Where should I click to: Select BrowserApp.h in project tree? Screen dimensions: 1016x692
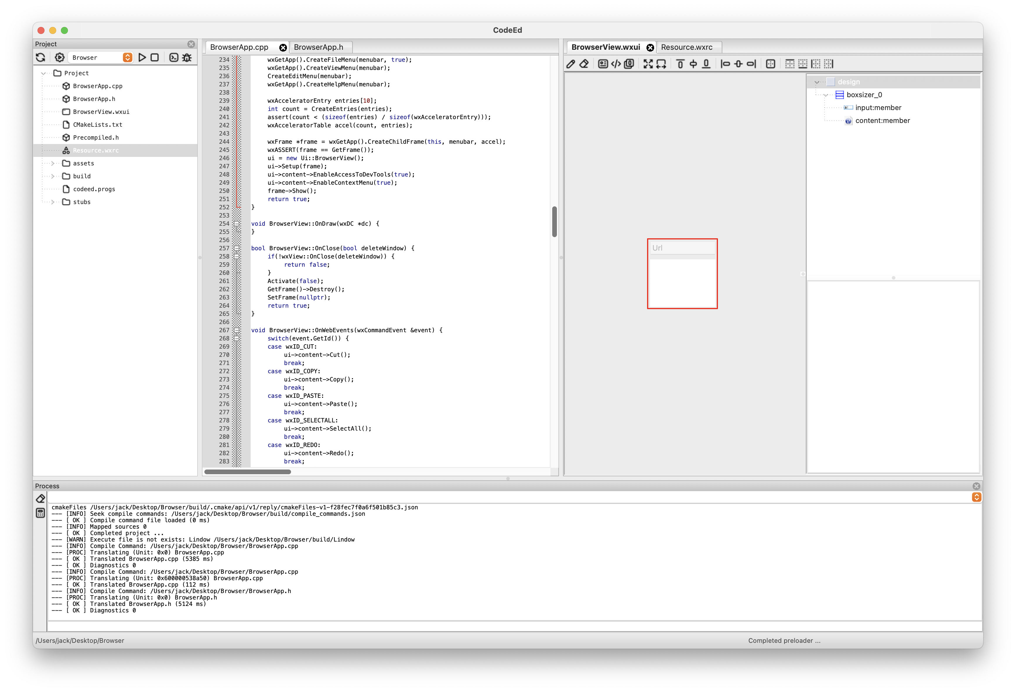[94, 99]
